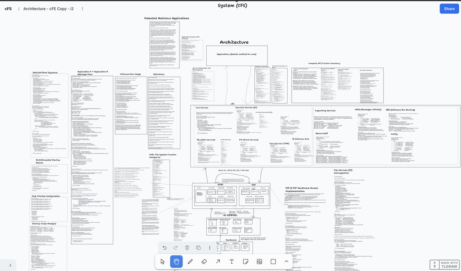This screenshot has width=461, height=271.
Task: Click the Architecture - cFE Copy - i2 title
Action: [x=48, y=8]
